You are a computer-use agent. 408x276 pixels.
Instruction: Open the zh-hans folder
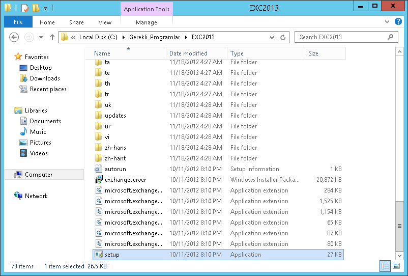(218, 147)
